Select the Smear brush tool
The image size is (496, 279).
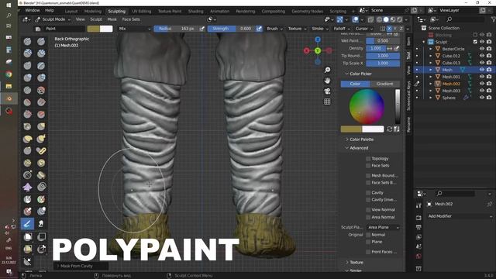tap(41, 224)
